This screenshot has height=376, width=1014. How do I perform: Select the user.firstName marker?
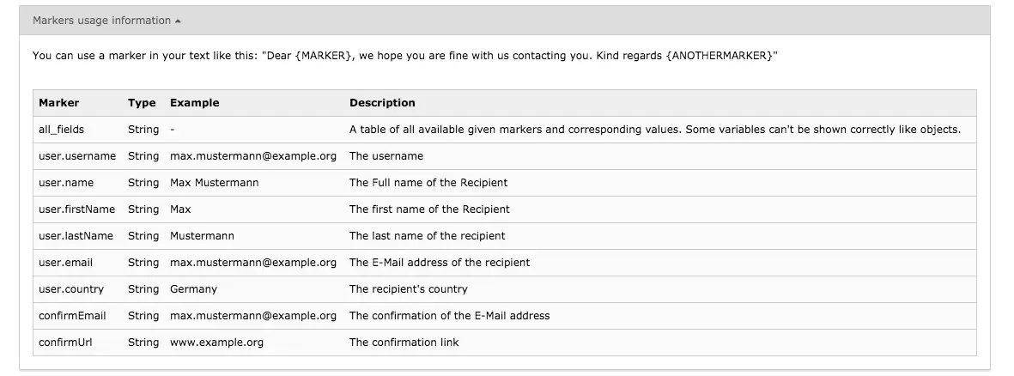click(x=76, y=209)
